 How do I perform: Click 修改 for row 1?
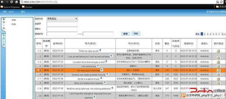coord(46,51)
